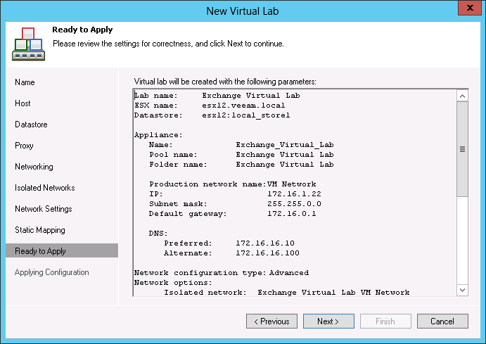Screen dimensions: 486x344
Task: Select the Ready to Apply step
Action: point(40,251)
